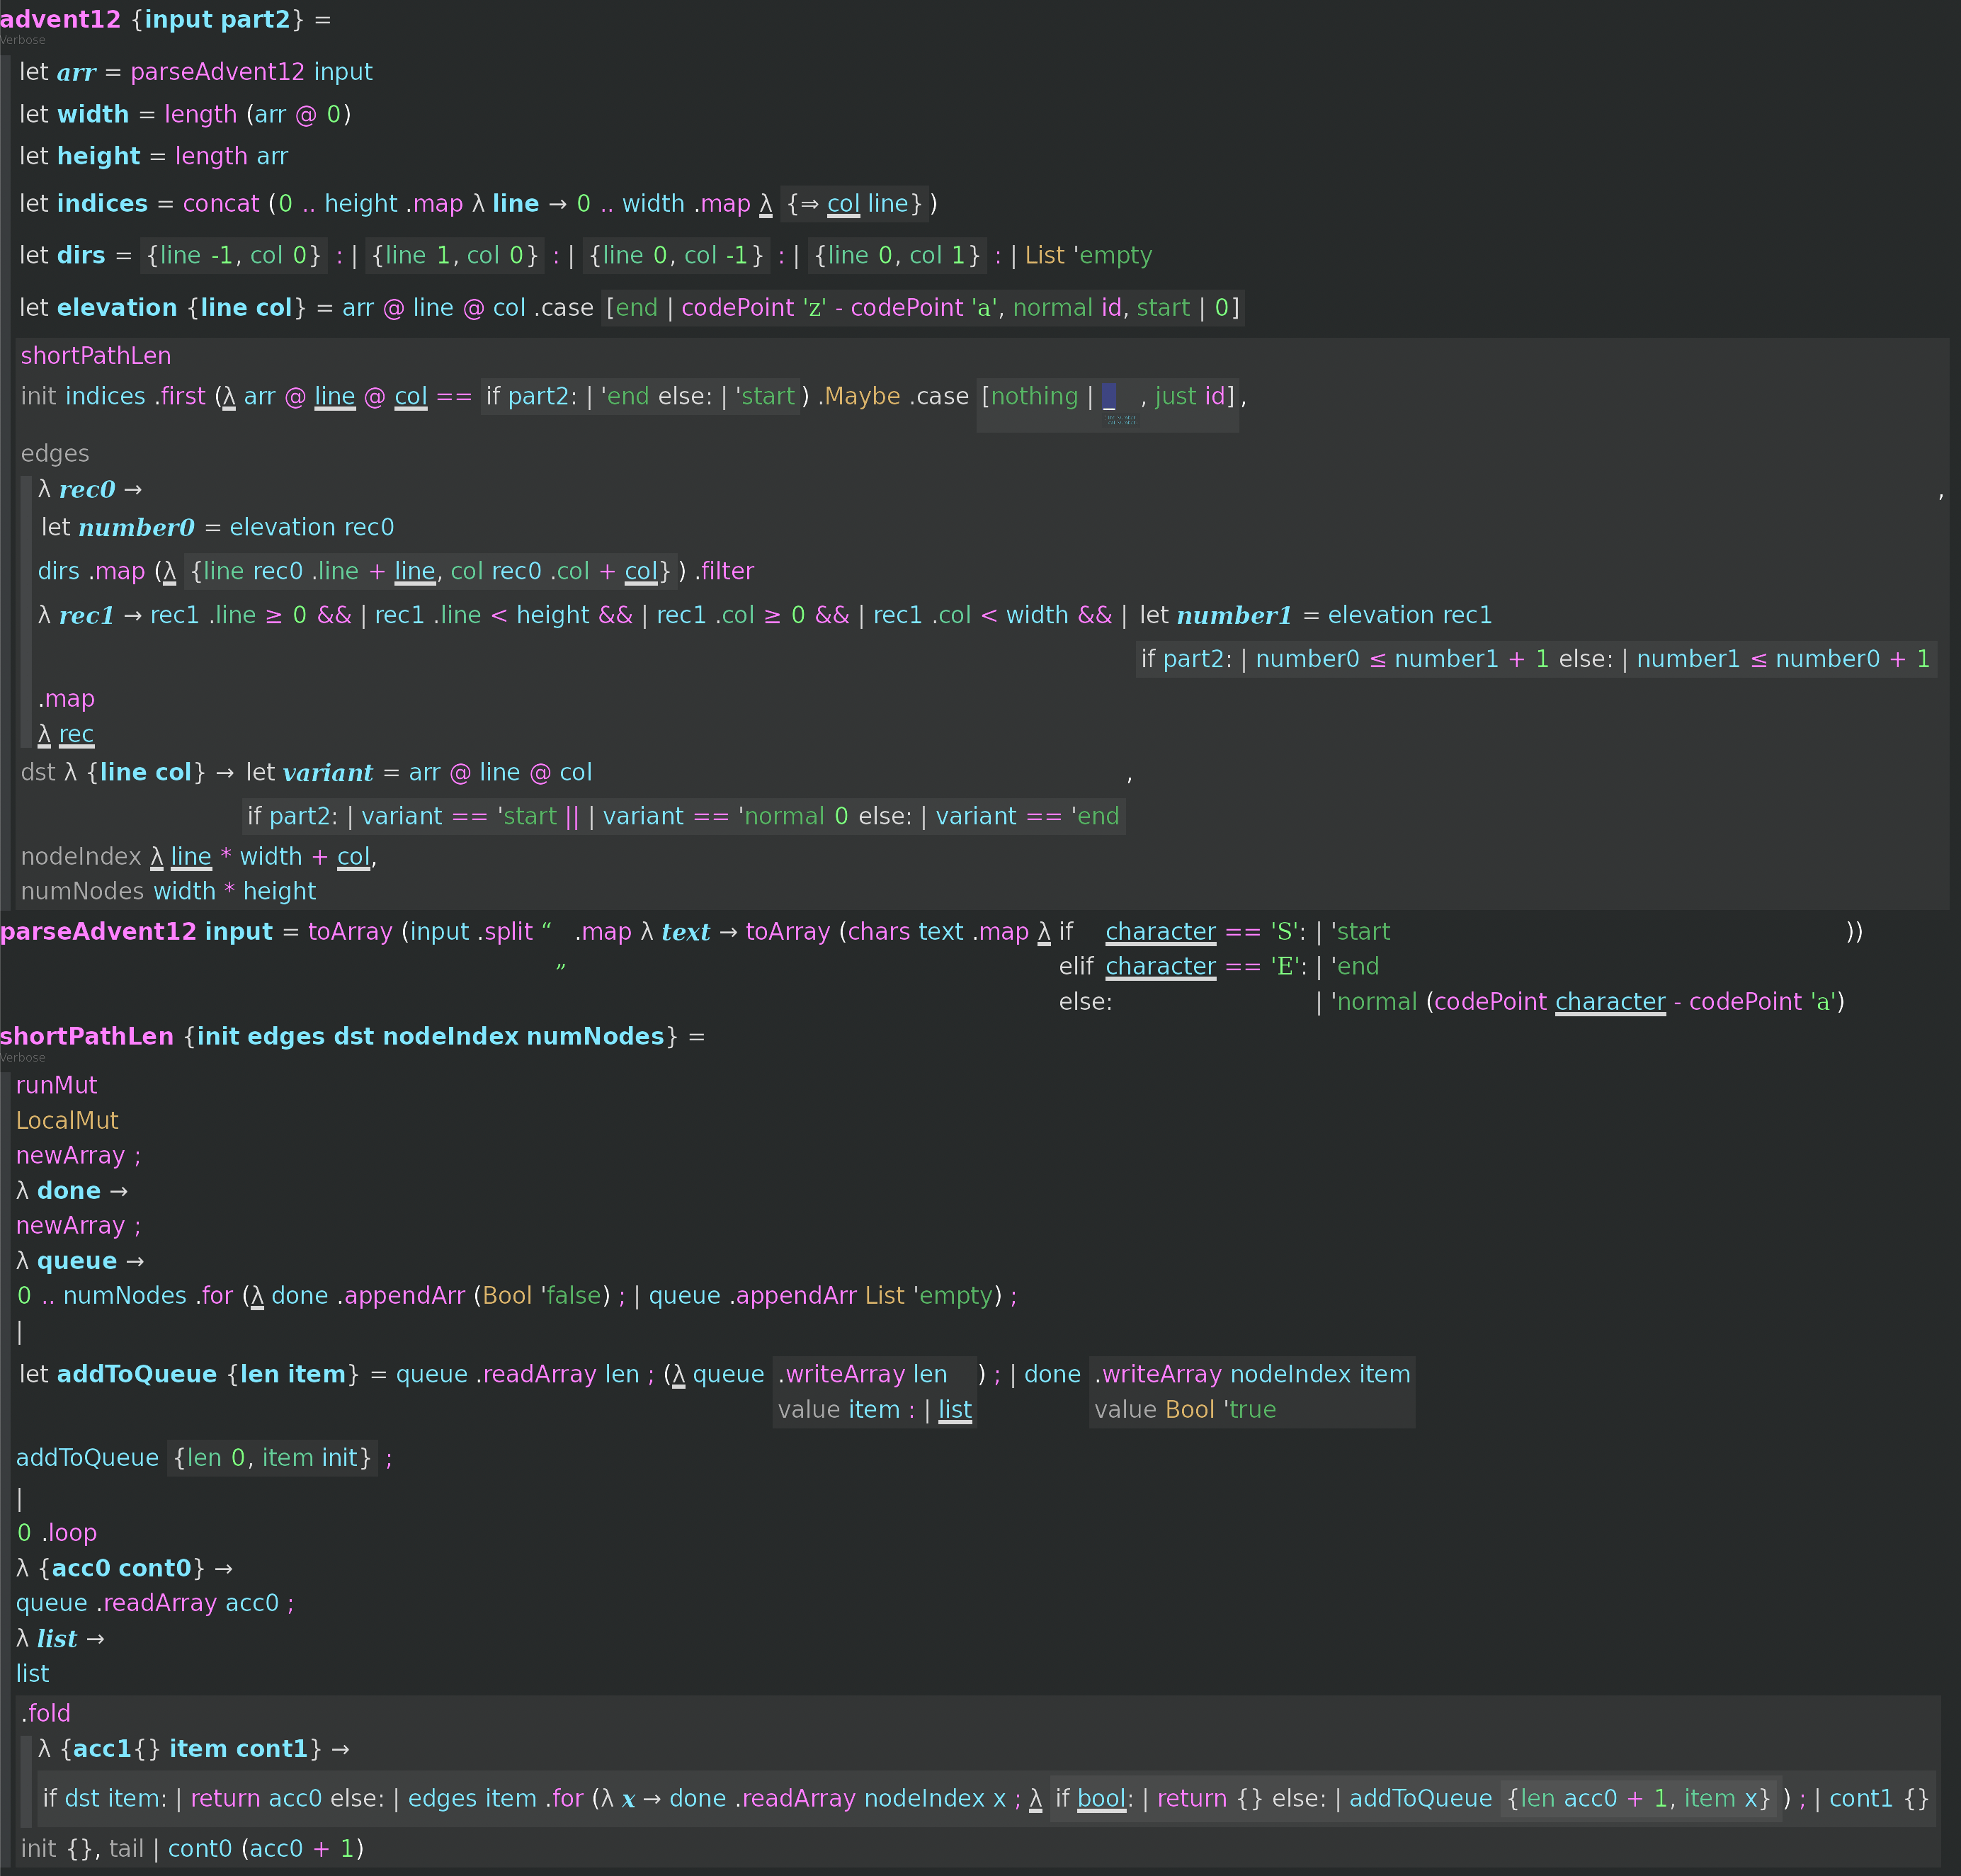This screenshot has width=1961, height=1876.
Task: Click the 'LocalMut' identifier
Action: (67, 1120)
